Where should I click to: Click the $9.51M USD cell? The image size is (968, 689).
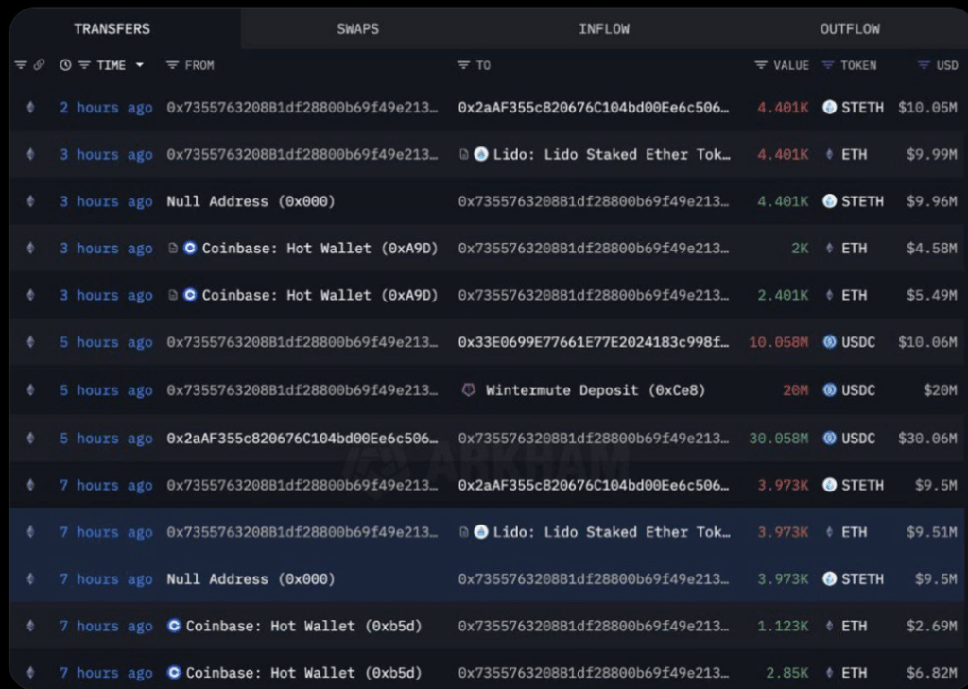coord(932,531)
